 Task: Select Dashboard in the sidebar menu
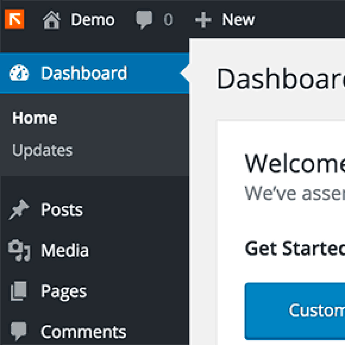(95, 73)
